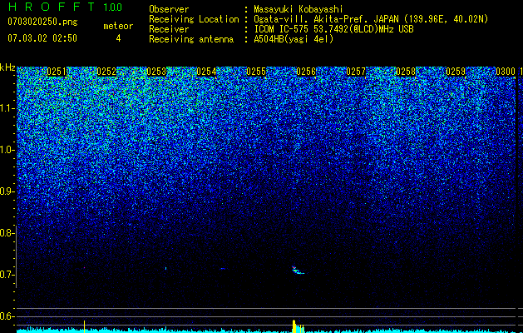Image resolution: width=523 pixels, height=333 pixels.
Task: Click the Receiving antenna label
Action: tap(191, 39)
